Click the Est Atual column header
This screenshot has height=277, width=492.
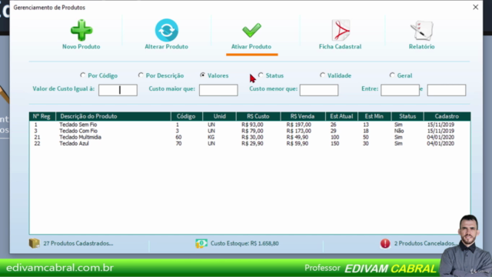(x=341, y=116)
